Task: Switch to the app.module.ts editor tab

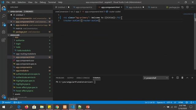Action: [135, 7]
